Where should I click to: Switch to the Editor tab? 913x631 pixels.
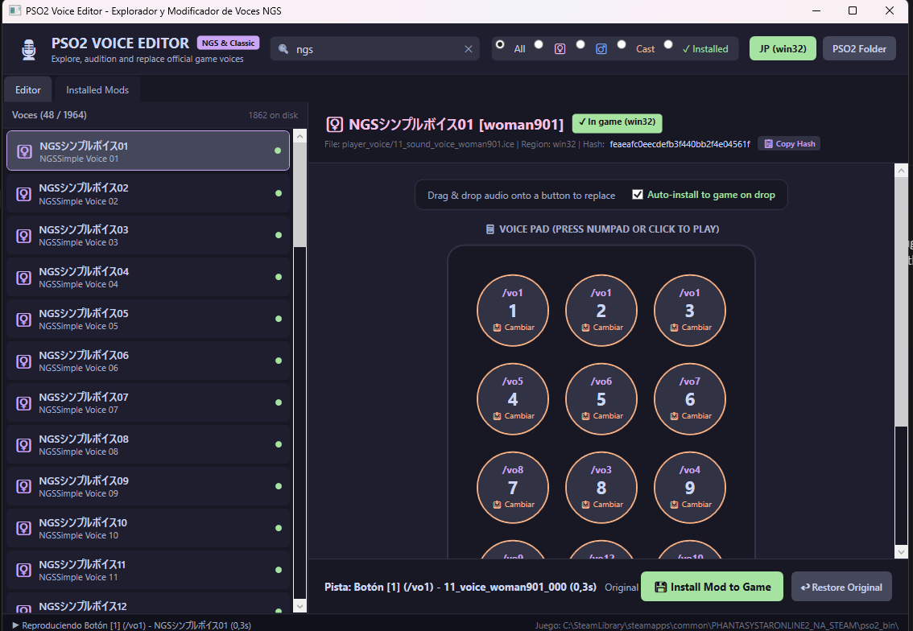tap(28, 89)
